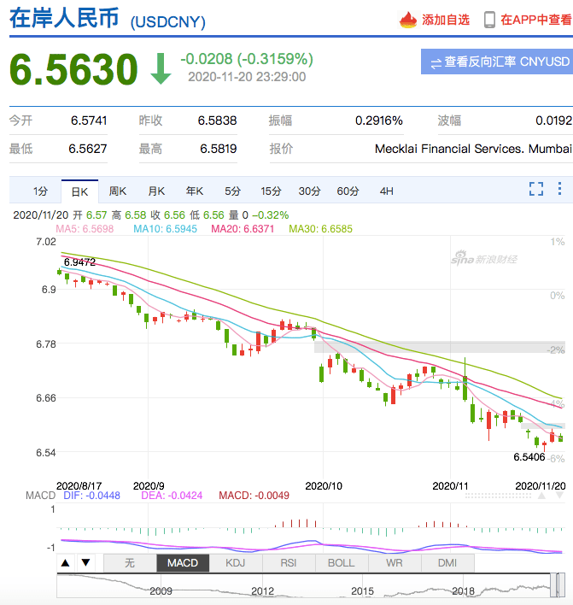Switch to 5分 chart tab
This screenshot has width=573, height=605.
(233, 191)
